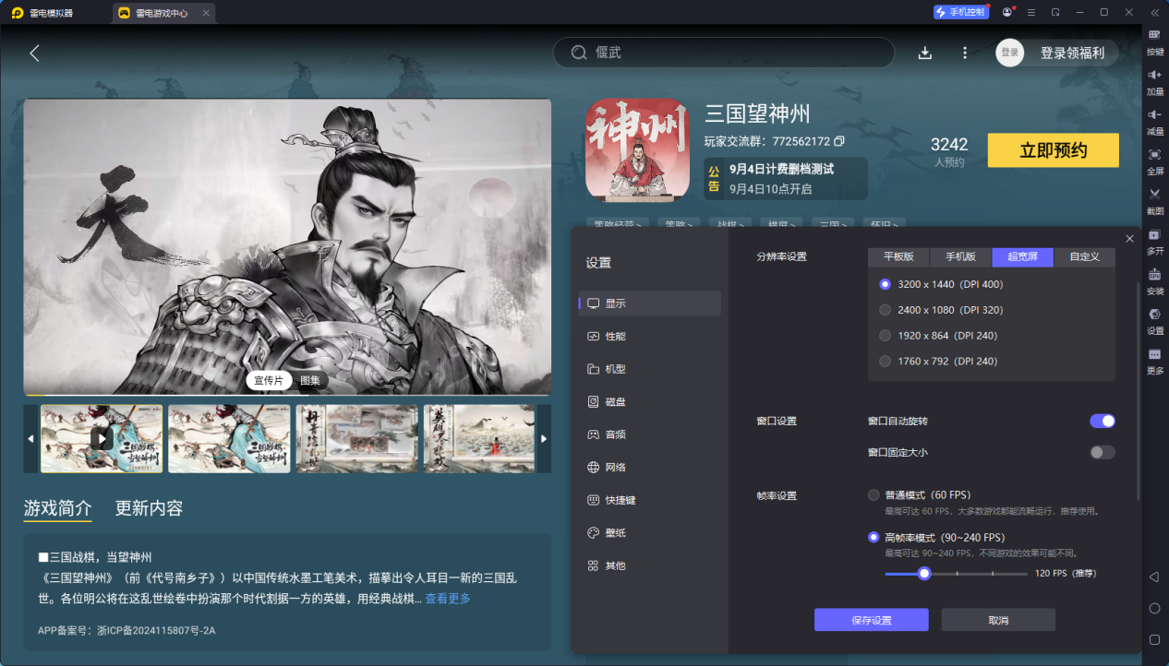
Task: Switch to the 平板版 resolution tab
Action: 898,257
